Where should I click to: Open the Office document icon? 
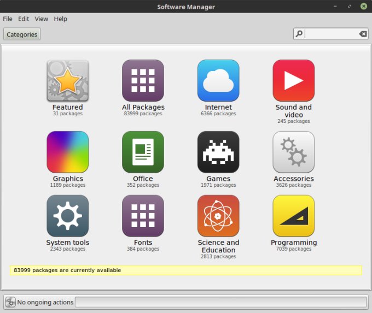143,152
